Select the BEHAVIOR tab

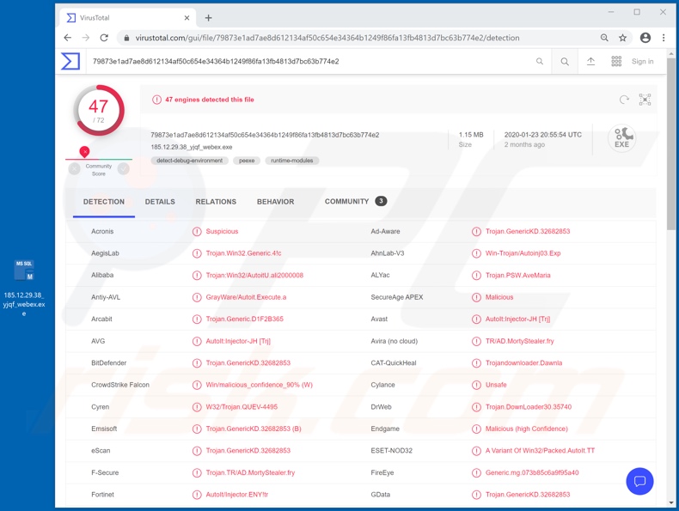point(275,202)
